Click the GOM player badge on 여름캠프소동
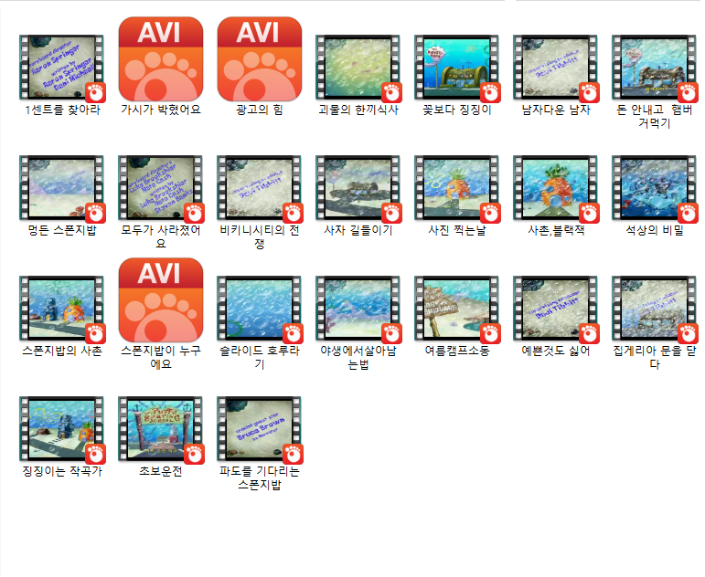Image resolution: width=705 pixels, height=577 pixels. 490,333
